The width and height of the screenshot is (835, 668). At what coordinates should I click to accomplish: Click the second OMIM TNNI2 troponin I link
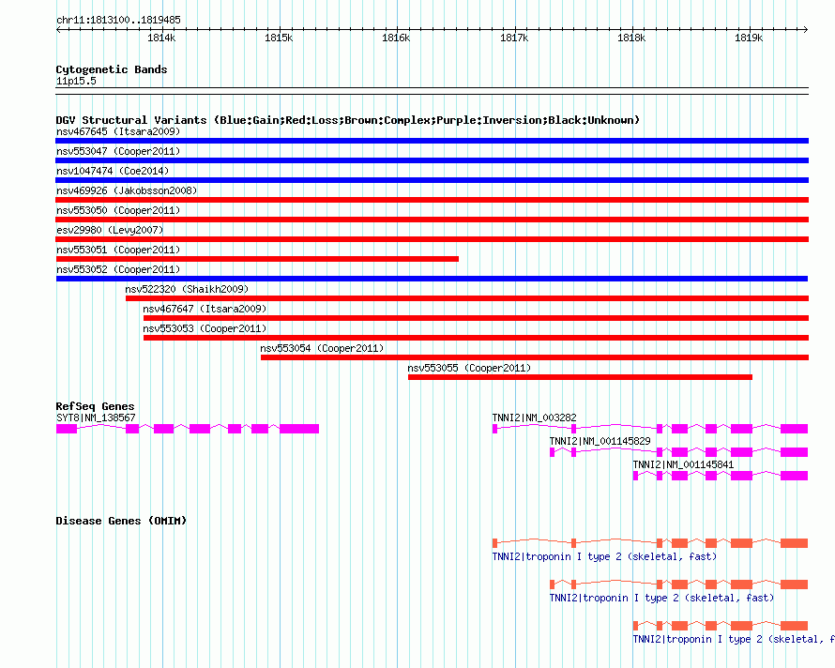click(x=661, y=598)
